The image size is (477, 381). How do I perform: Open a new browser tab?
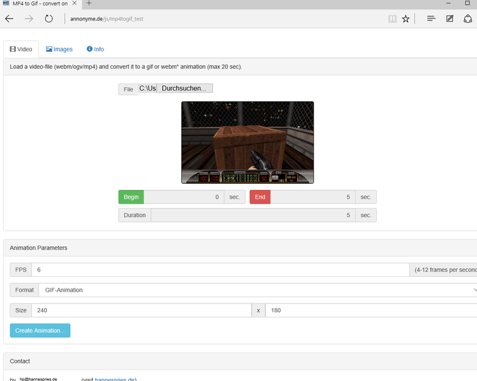pyautogui.click(x=89, y=3)
